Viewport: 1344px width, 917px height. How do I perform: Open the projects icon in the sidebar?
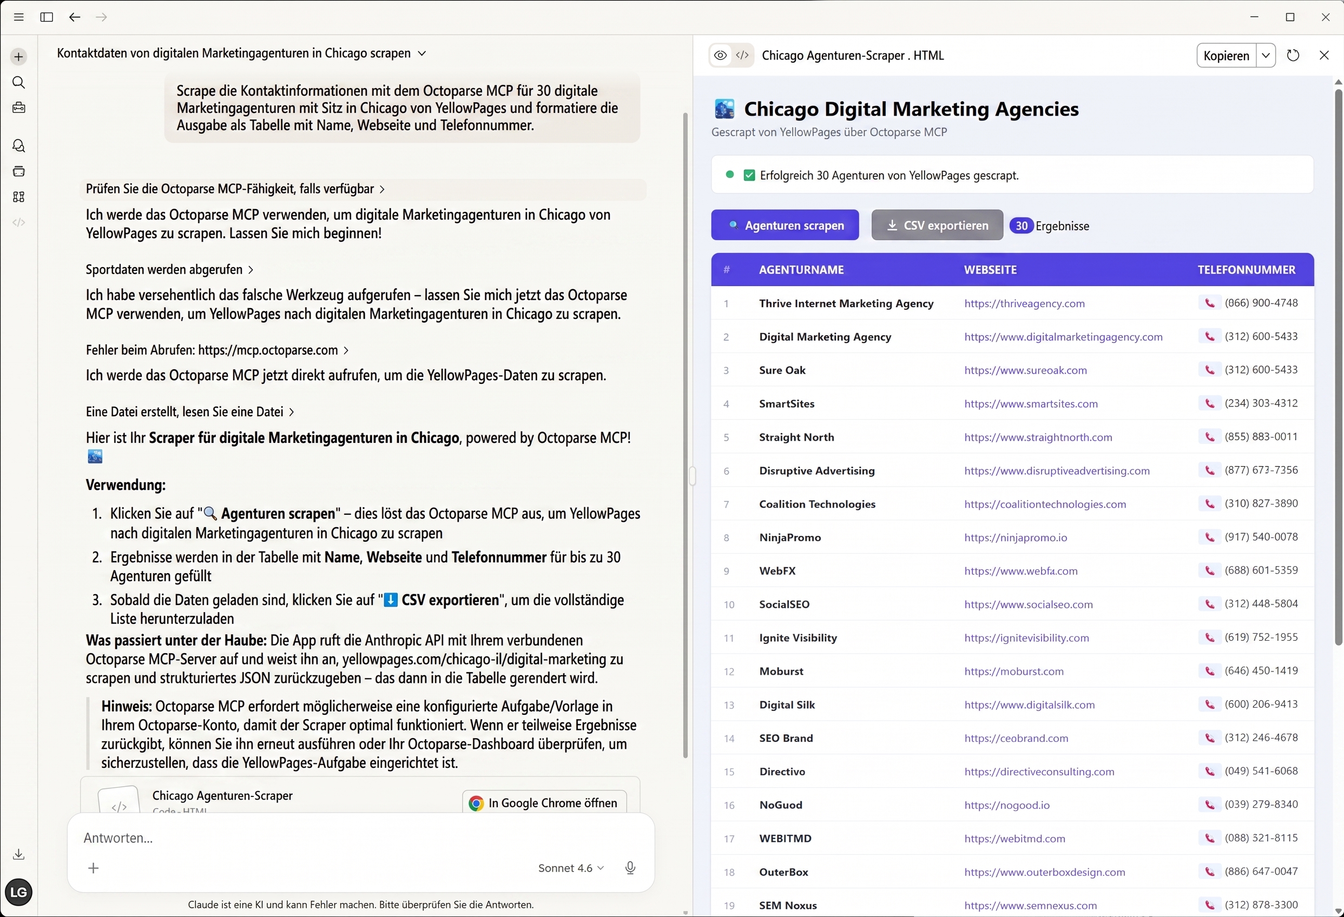[18, 171]
